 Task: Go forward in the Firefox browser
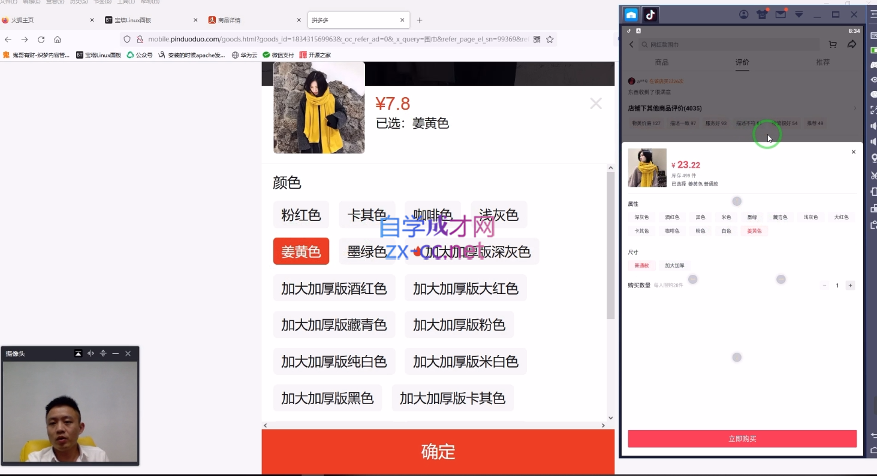click(25, 40)
